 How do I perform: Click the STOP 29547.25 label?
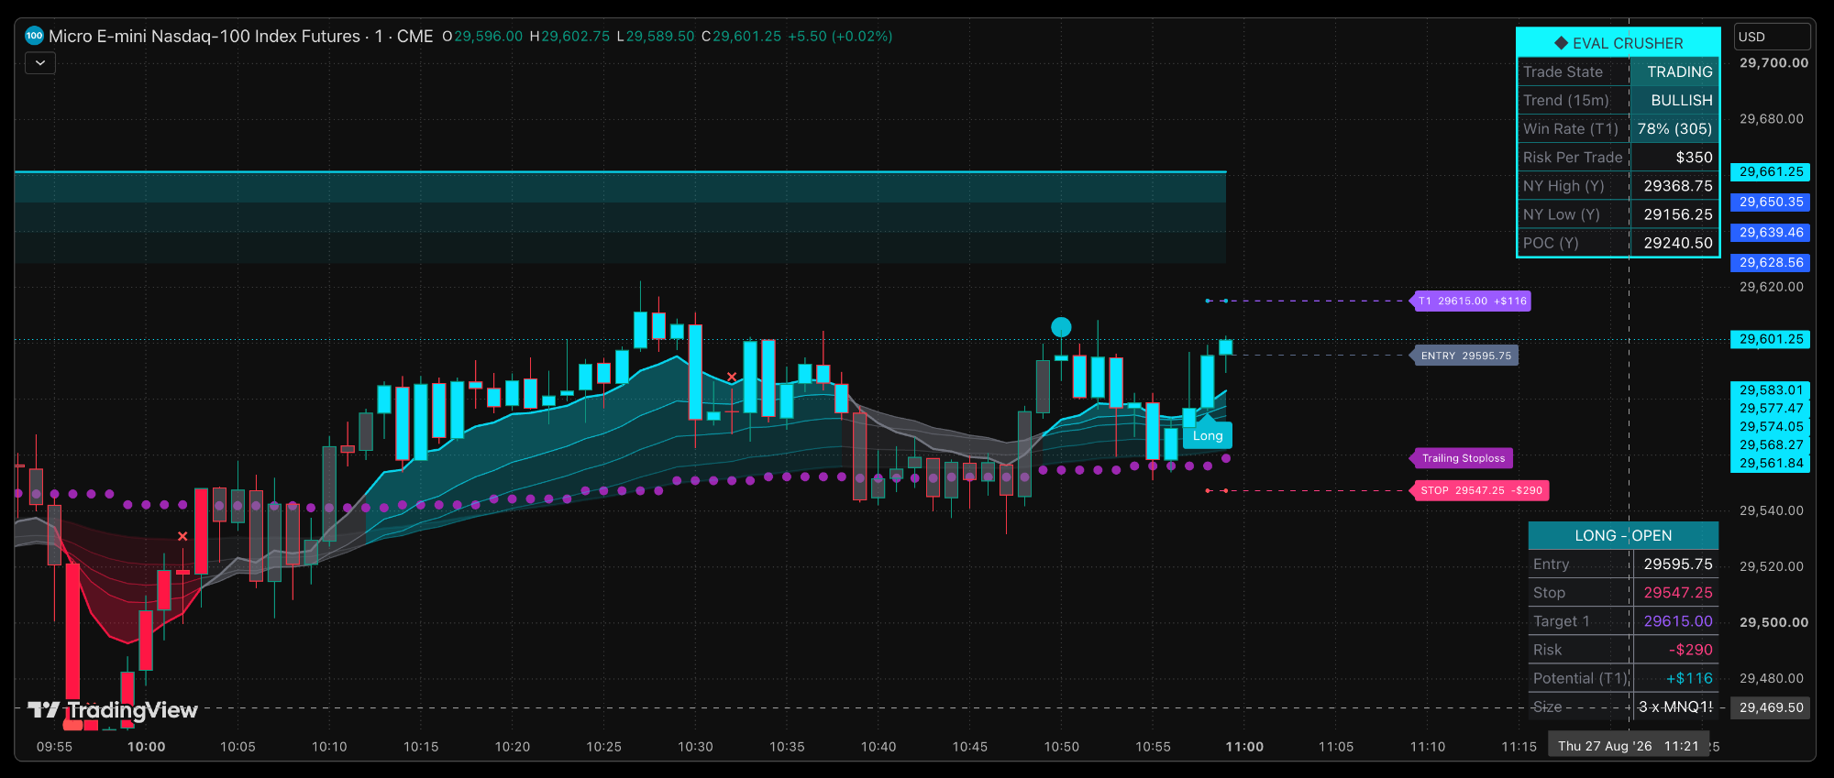pyautogui.click(x=1481, y=490)
